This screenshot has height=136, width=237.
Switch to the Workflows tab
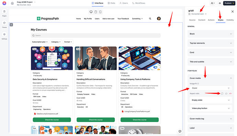pos(139,3)
